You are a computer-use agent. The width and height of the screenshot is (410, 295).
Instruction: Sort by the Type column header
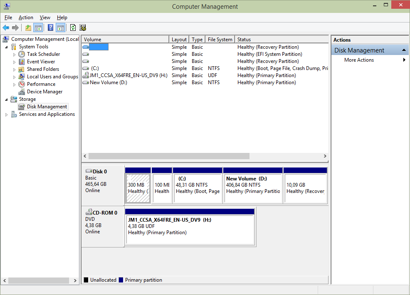(x=197, y=40)
